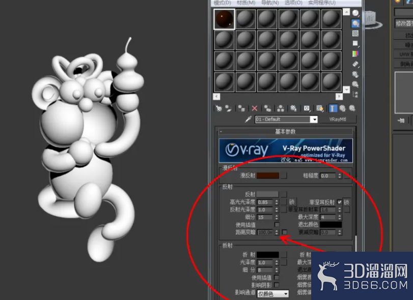413x300 pixels.
Task: Toggle the 锁 button beside 菲涅耳反射
Action: click(x=346, y=202)
